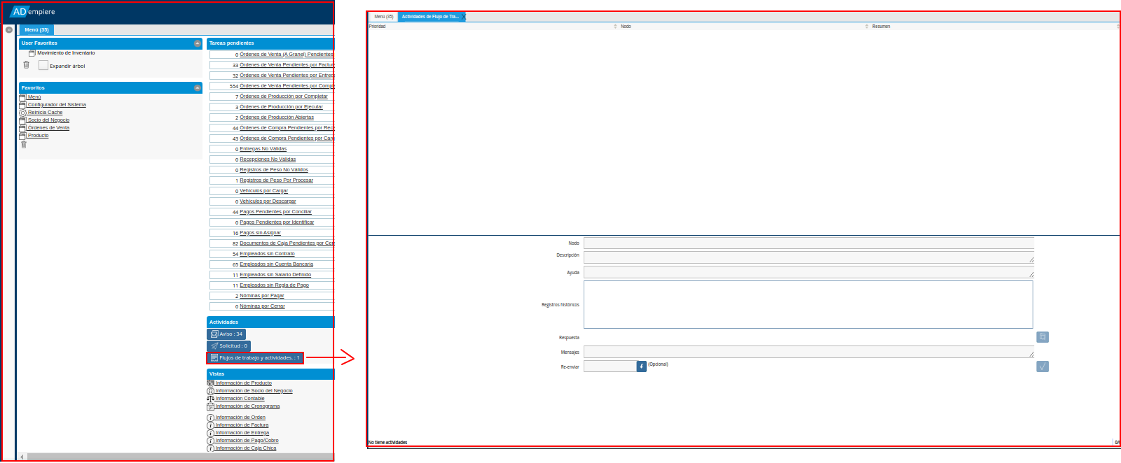Open Órdenes de Producción por Completar link
Screen dimensions: 1121x463
pos(284,97)
